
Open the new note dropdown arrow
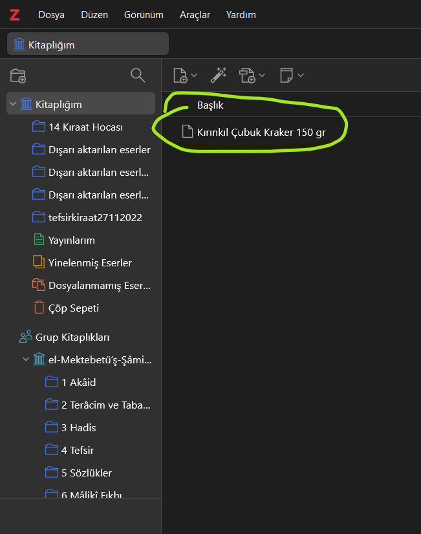(301, 75)
